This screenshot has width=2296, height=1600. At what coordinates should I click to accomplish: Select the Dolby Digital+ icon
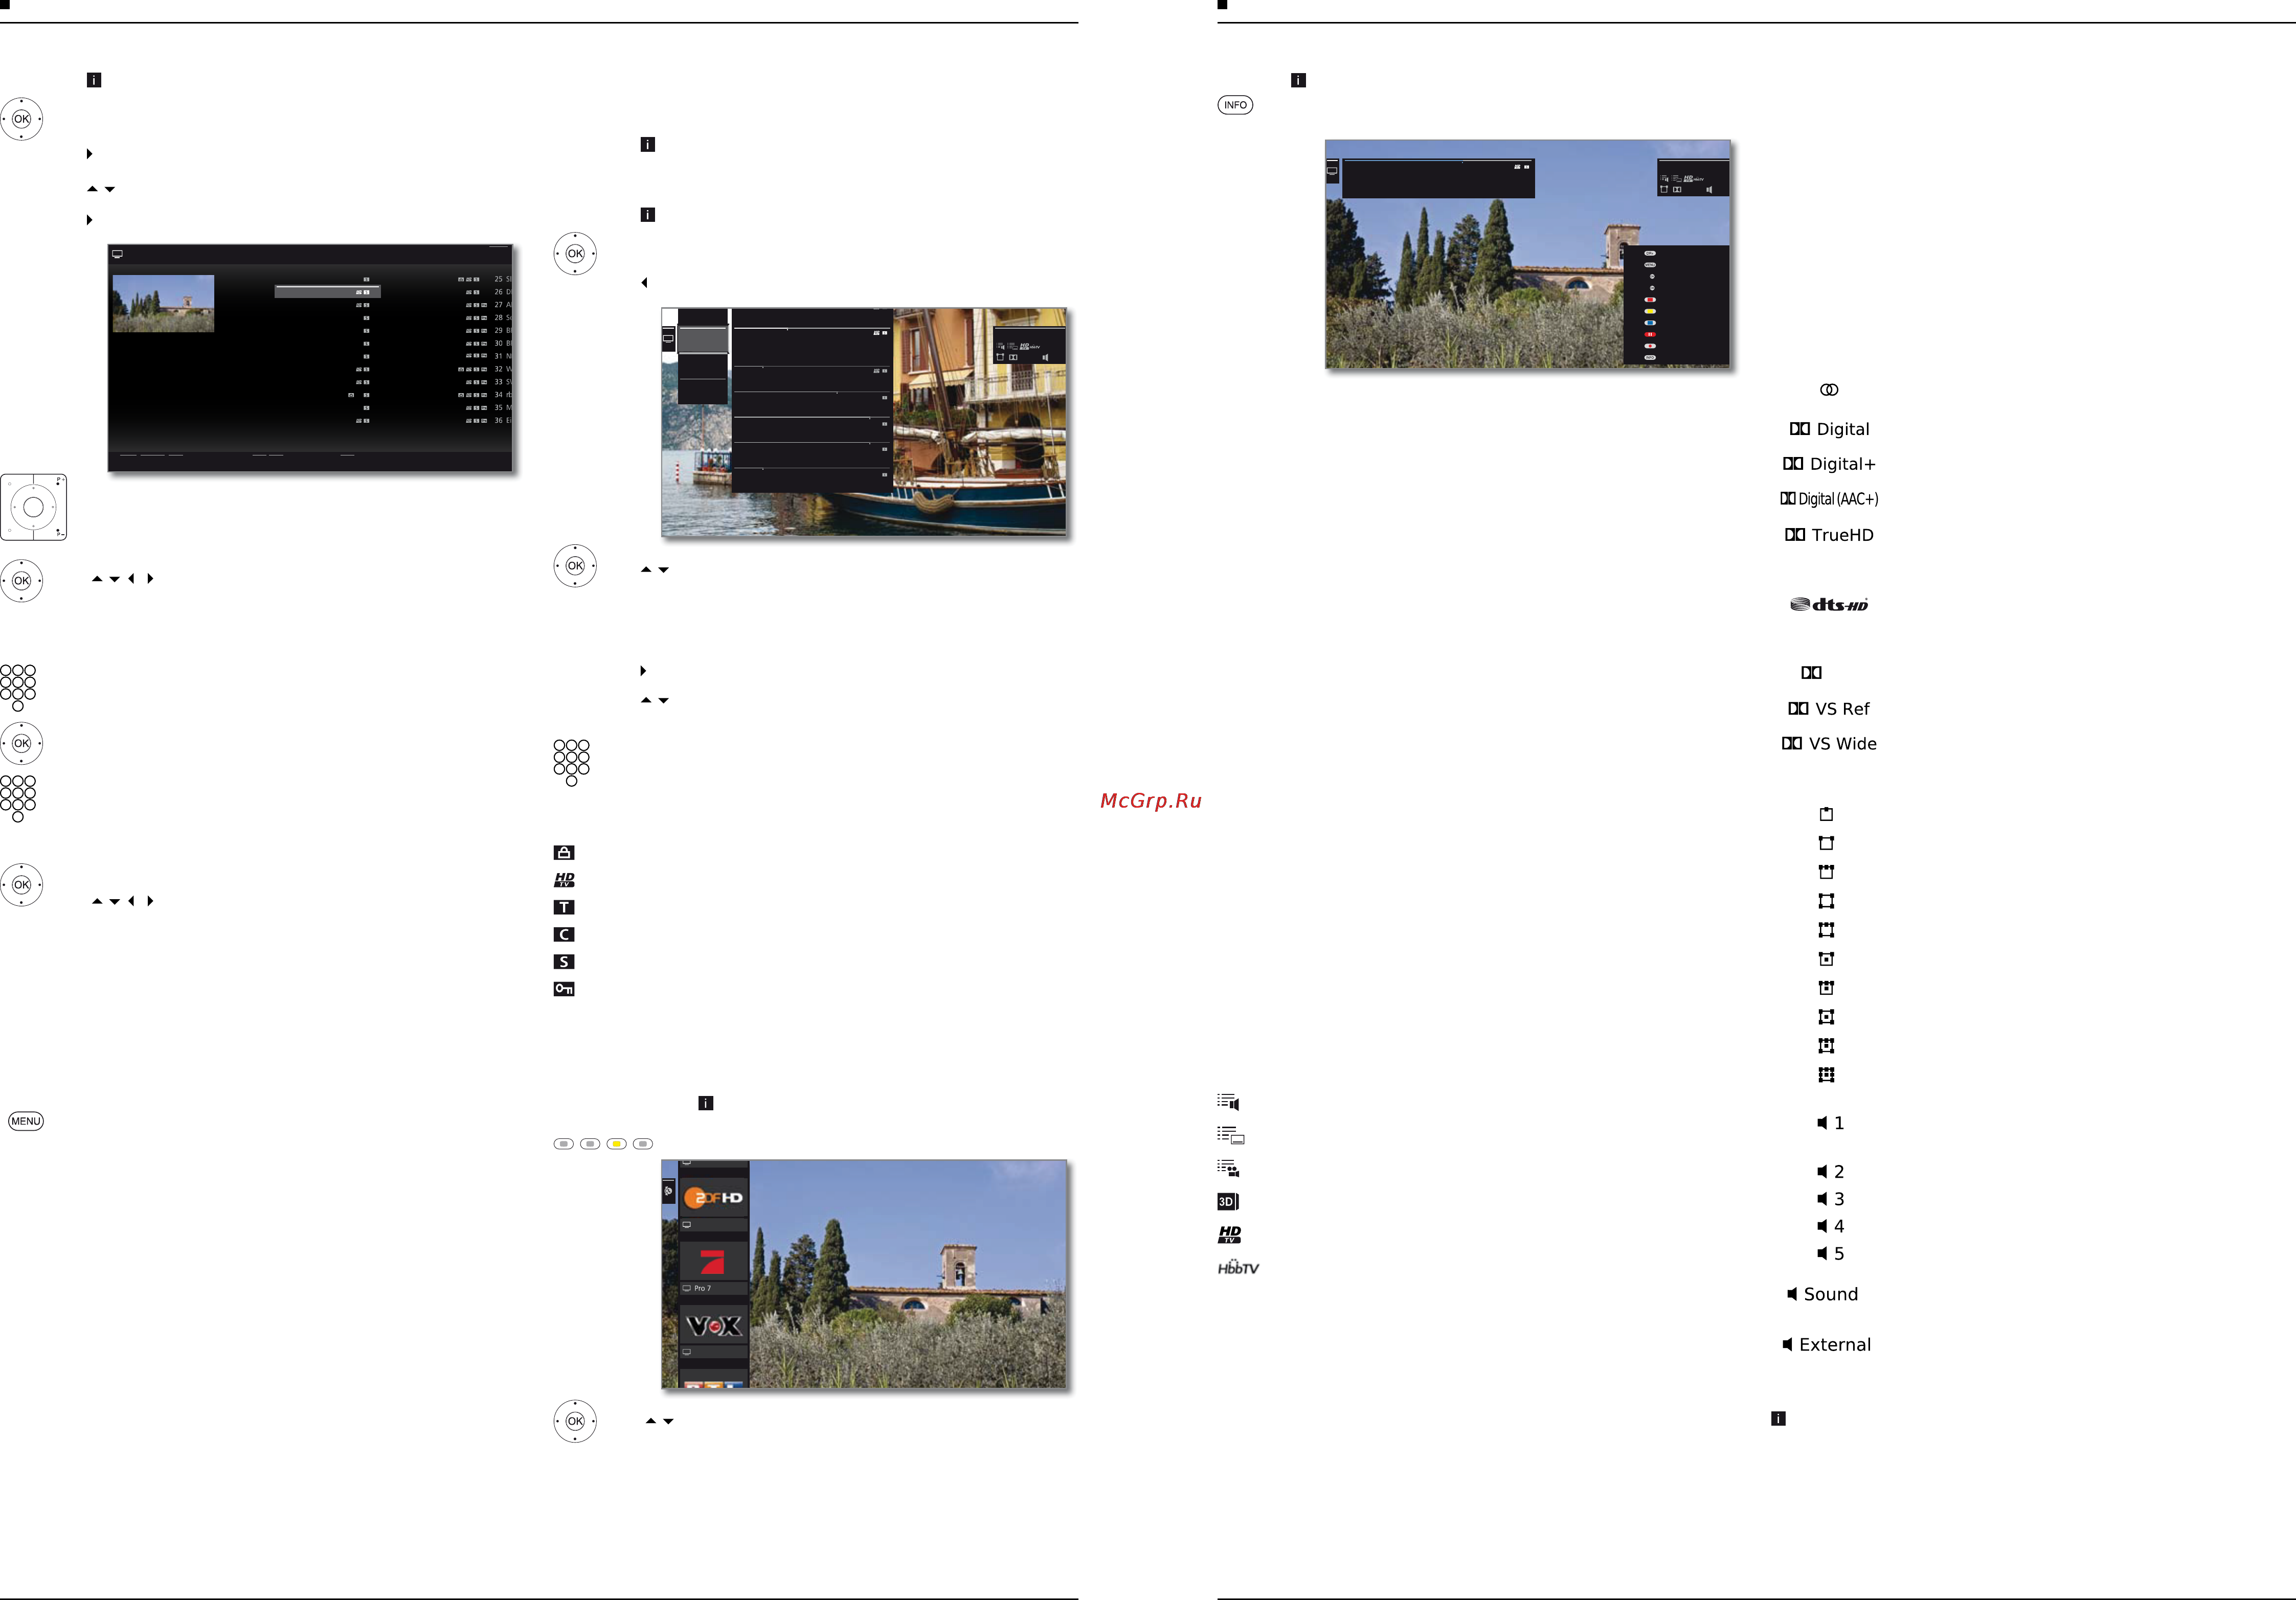click(1829, 464)
